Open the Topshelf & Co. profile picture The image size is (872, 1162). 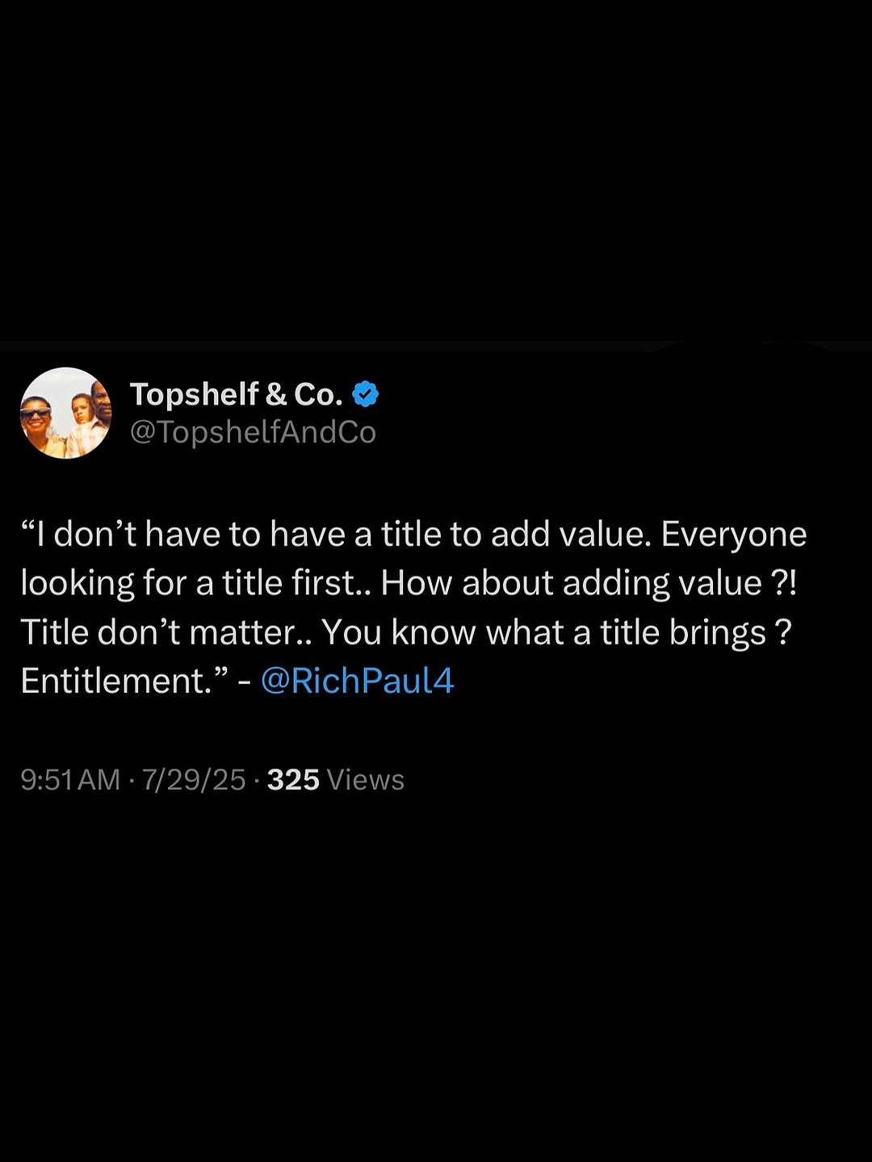point(65,413)
